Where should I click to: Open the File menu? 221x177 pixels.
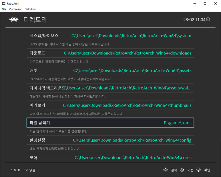coord(4,9)
